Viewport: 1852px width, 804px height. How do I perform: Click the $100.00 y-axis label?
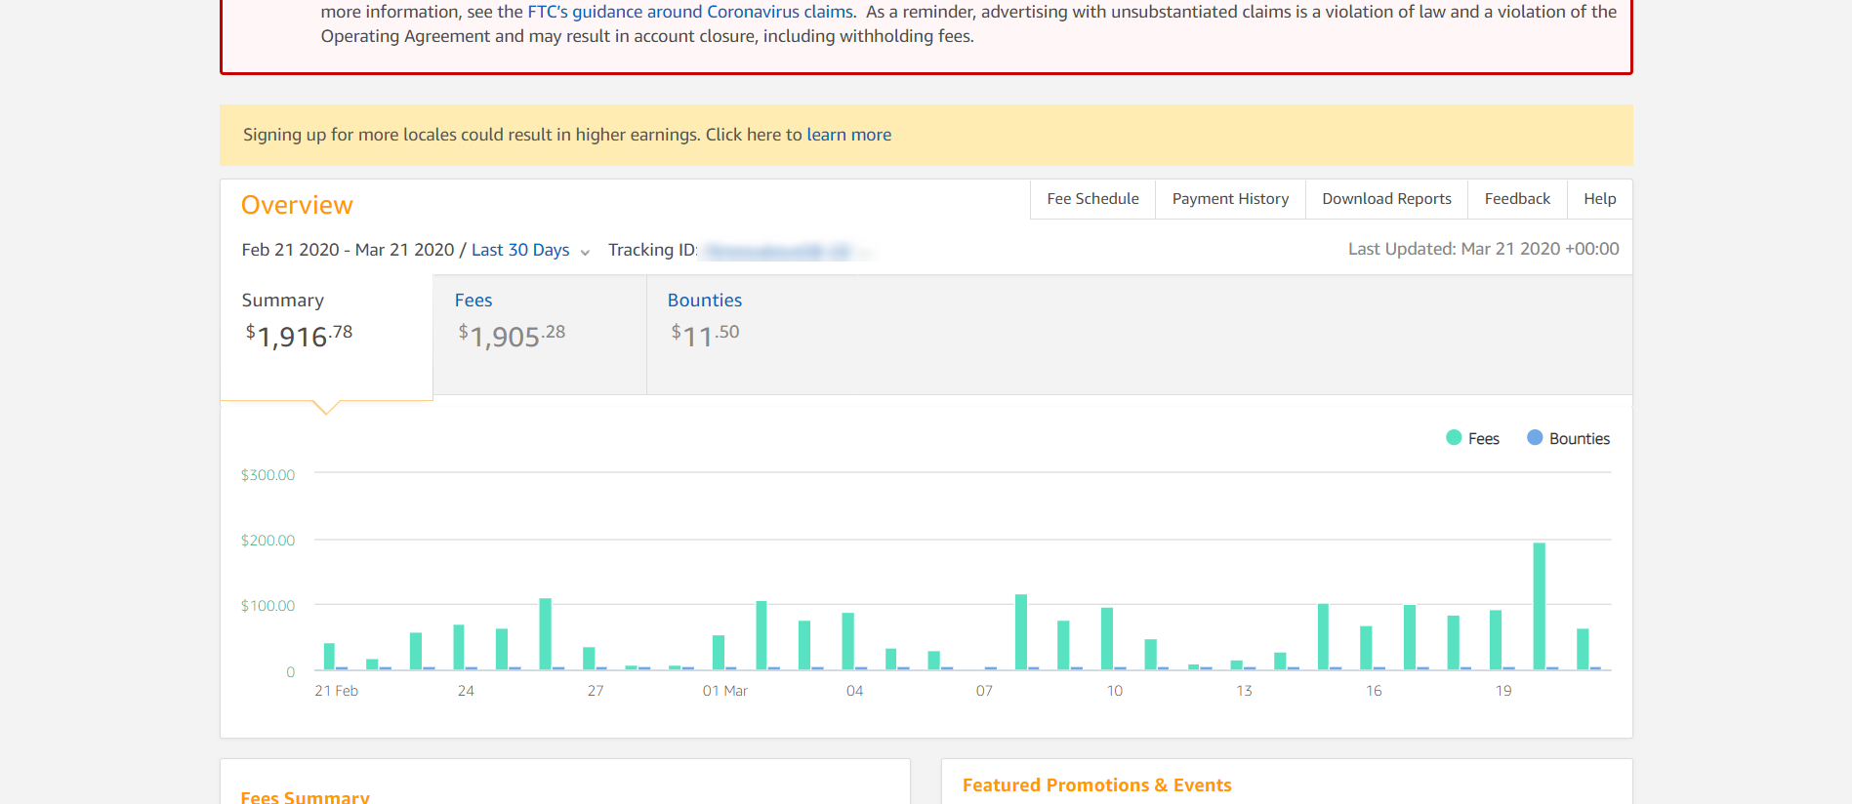[268, 606]
